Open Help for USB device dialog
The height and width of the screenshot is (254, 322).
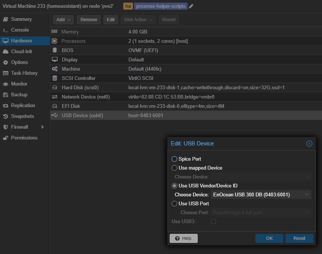(184, 238)
